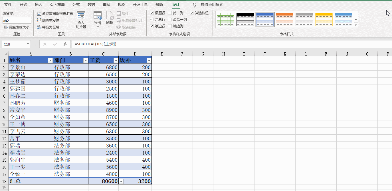The image size is (392, 191).
Task: Switch to the 视图 (View) tab
Action: pos(122,5)
